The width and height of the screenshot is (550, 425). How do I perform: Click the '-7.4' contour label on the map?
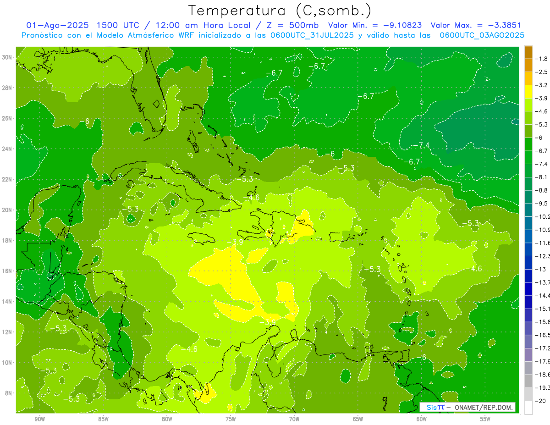pos(422,145)
